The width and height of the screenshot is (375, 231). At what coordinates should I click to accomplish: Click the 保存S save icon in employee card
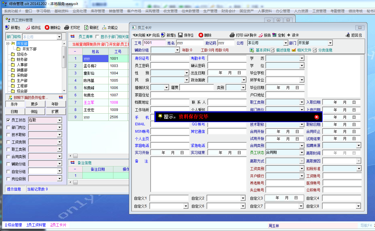180,35
